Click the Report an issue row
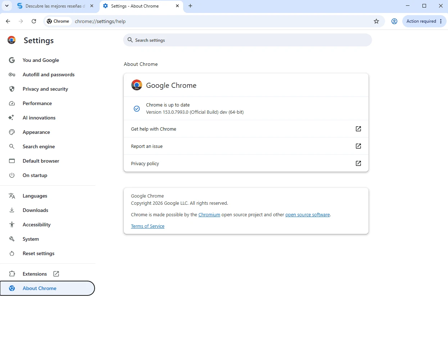This screenshot has height=362, width=448. (246, 146)
